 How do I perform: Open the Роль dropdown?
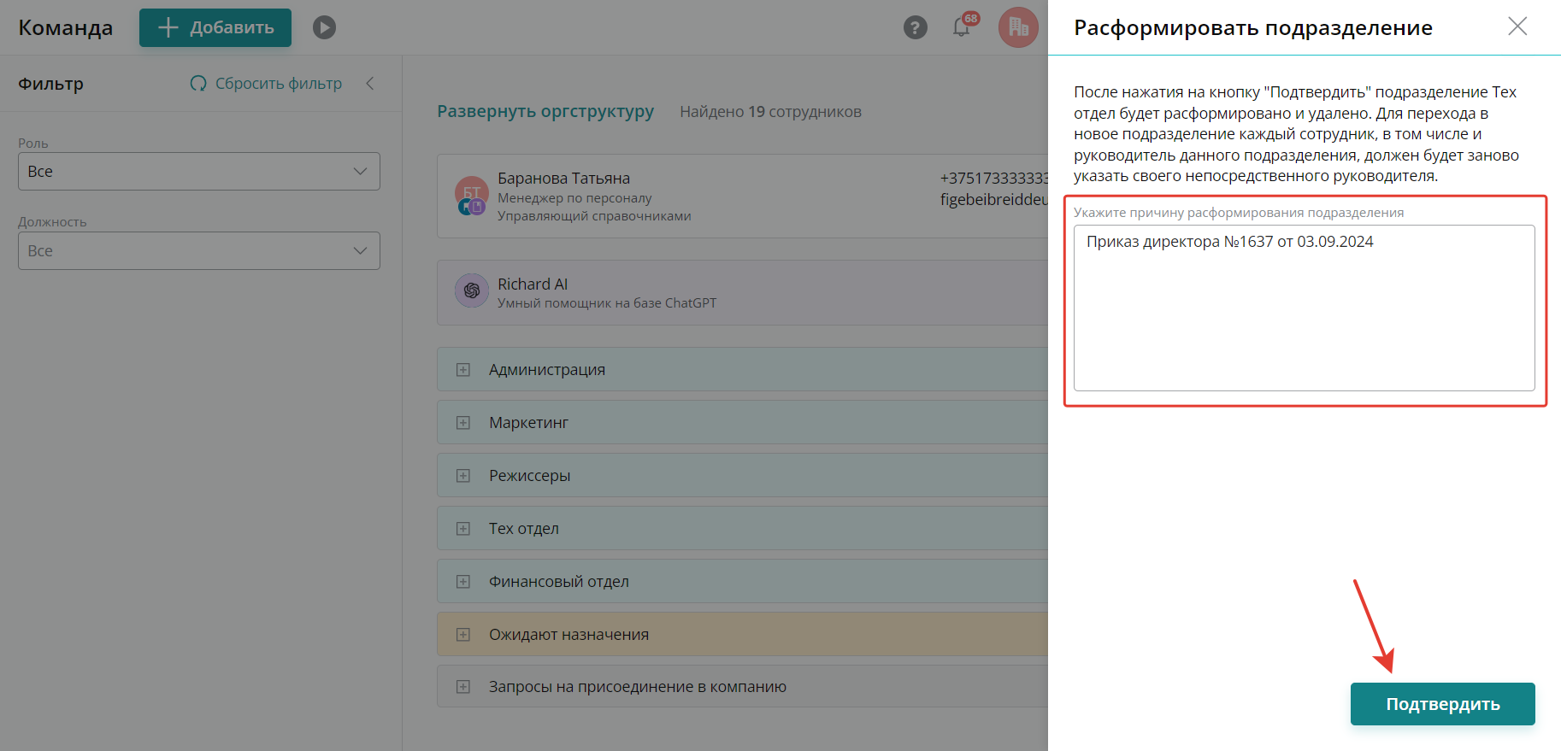pos(198,172)
